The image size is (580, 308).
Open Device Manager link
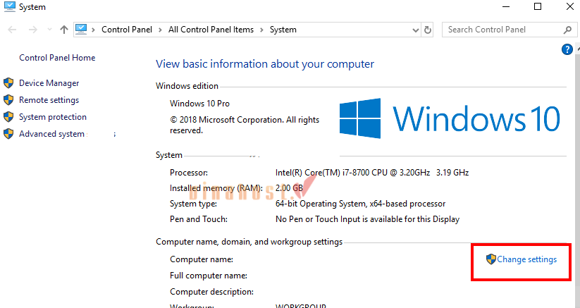(x=49, y=83)
